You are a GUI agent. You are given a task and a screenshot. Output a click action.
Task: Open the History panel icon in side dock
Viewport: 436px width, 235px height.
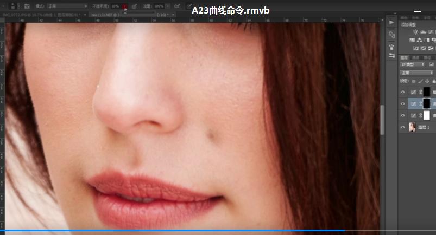391,34
